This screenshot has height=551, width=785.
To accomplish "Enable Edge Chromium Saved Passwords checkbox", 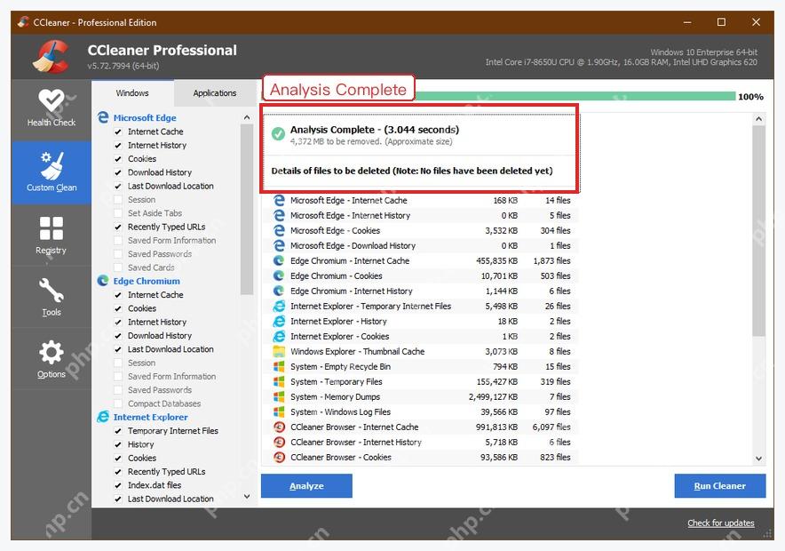I will (x=118, y=390).
